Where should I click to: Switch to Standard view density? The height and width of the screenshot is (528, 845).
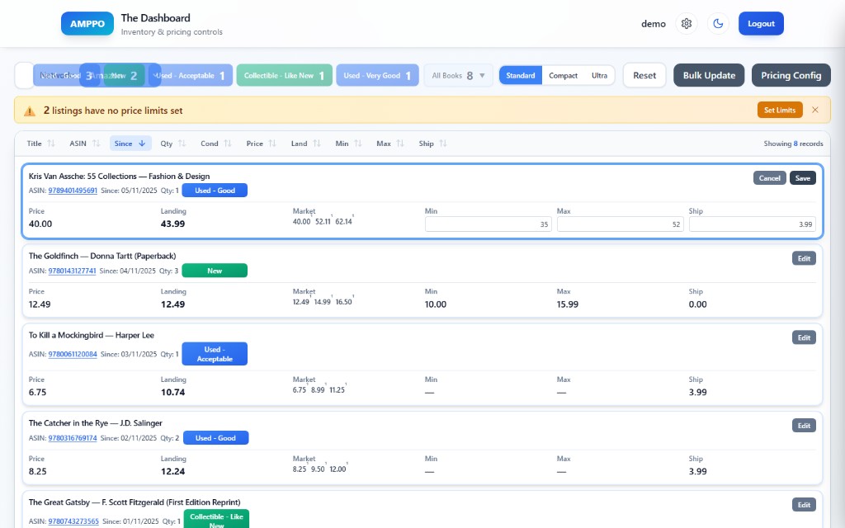521,75
